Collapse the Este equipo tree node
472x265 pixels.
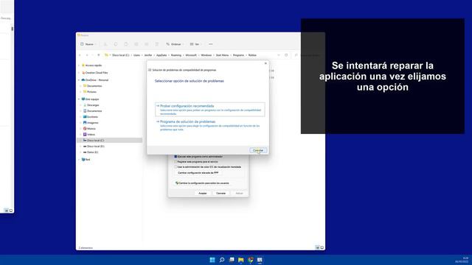click(79, 99)
